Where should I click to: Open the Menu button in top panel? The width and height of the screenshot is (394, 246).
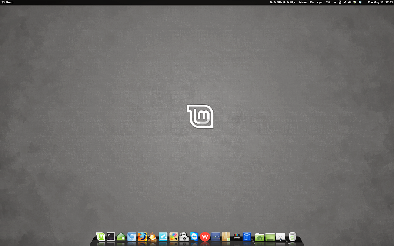tap(7, 2)
